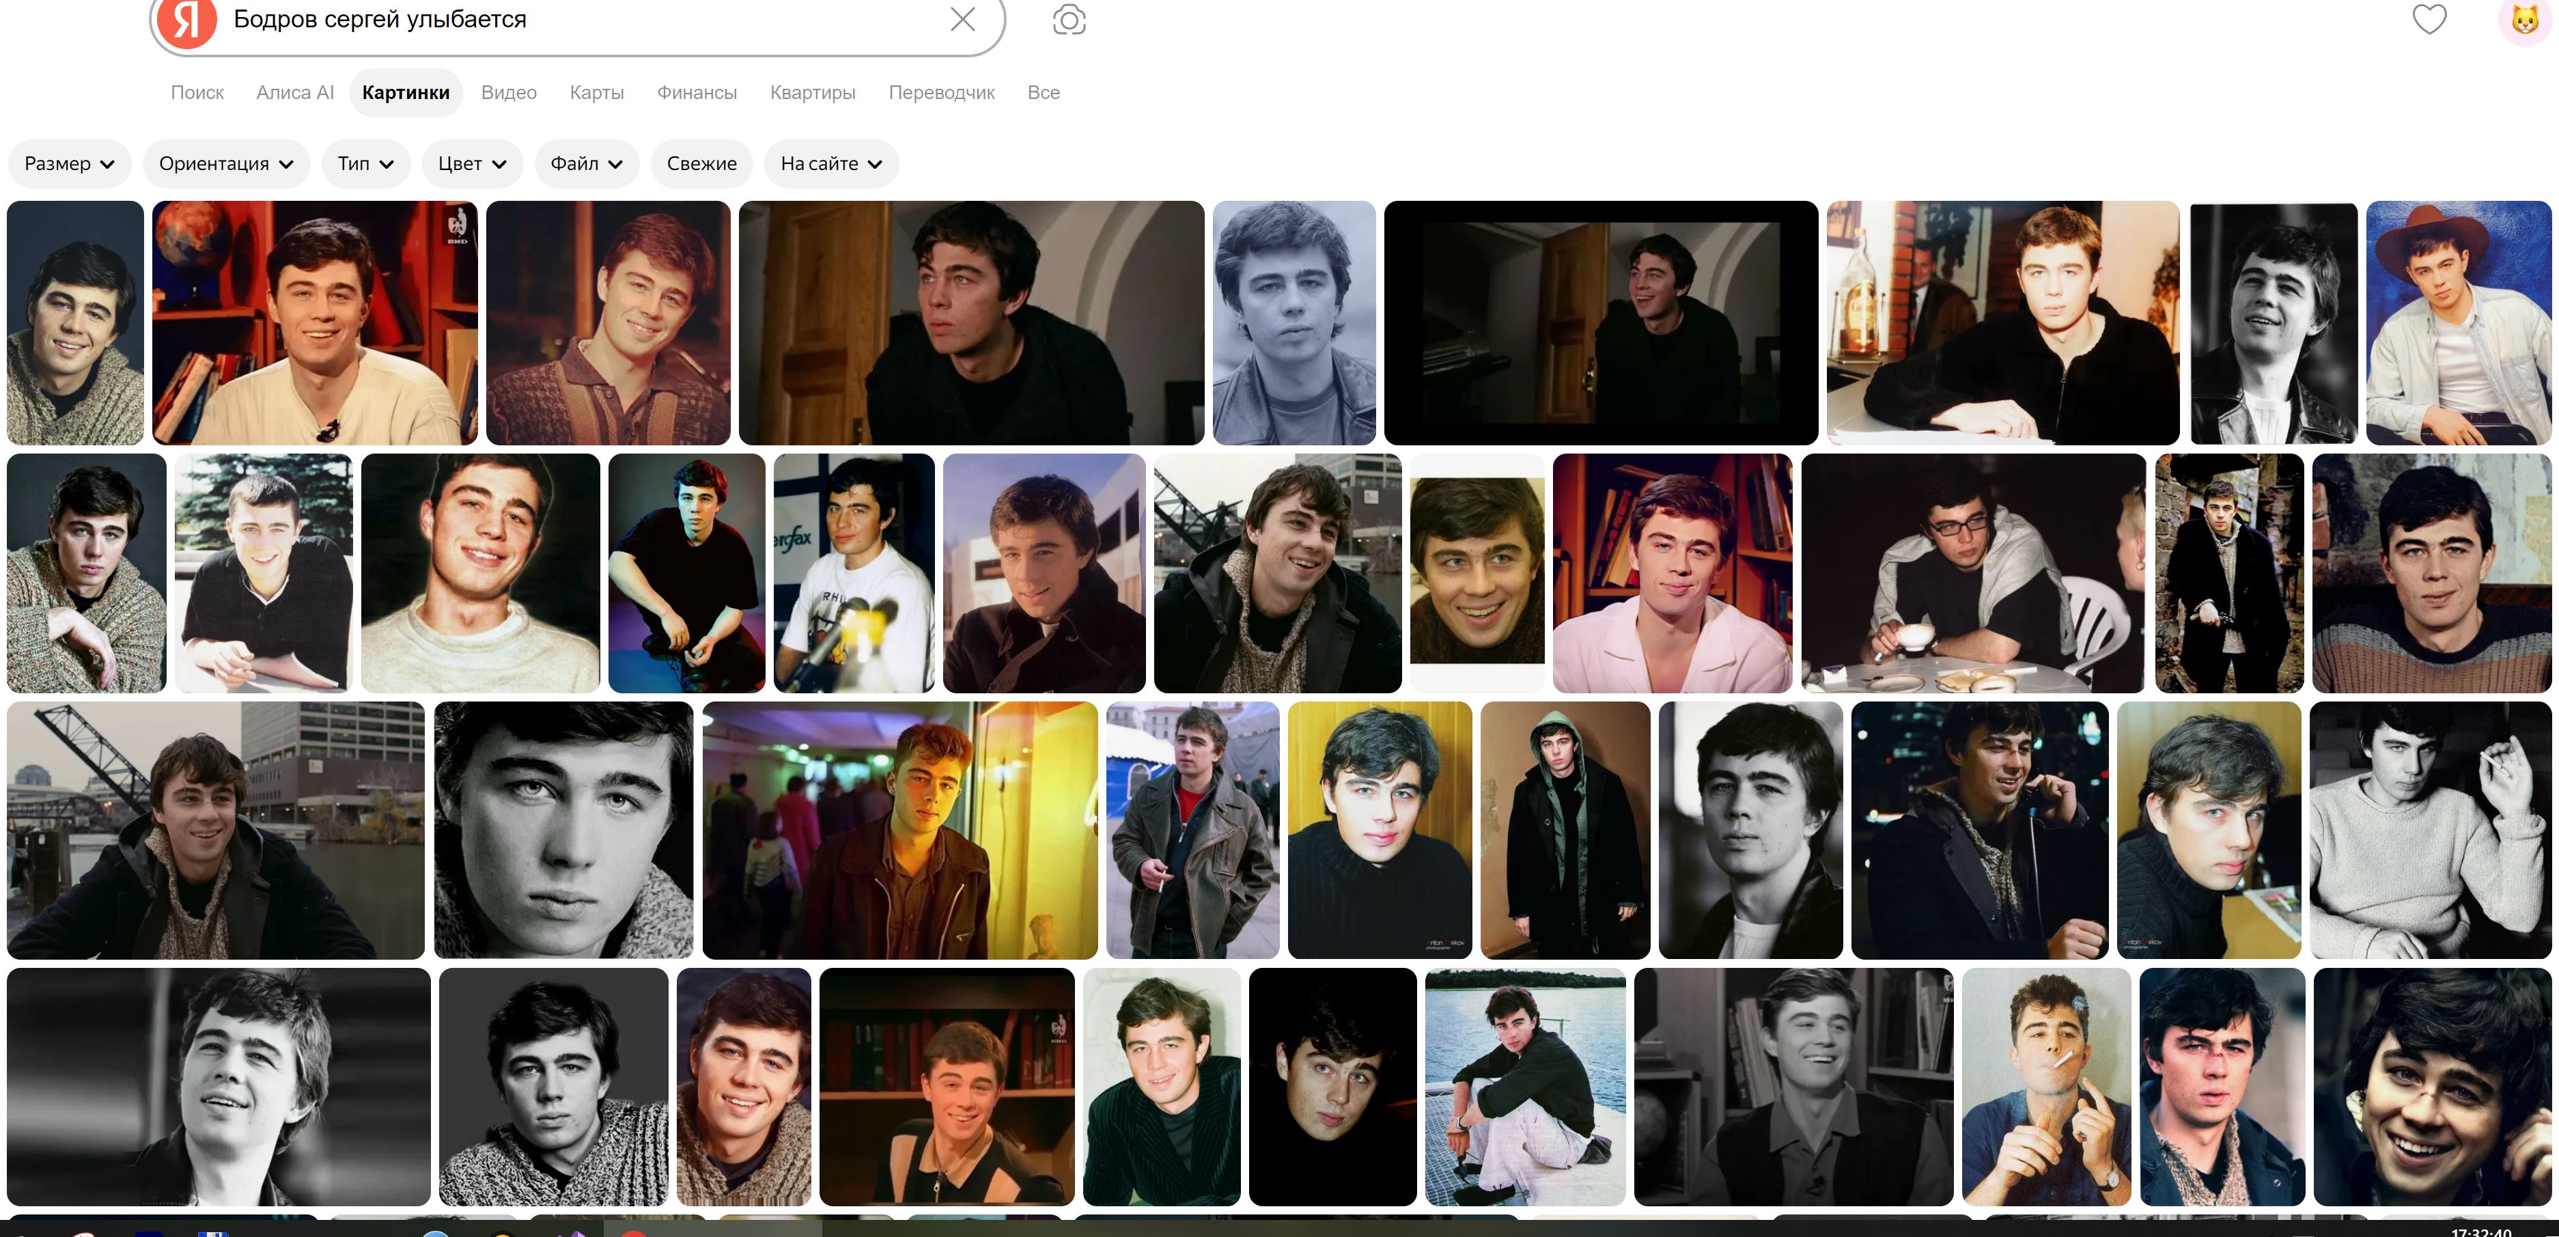
Task: Open the photo of the man sitting by the water
Action: point(1526,1087)
